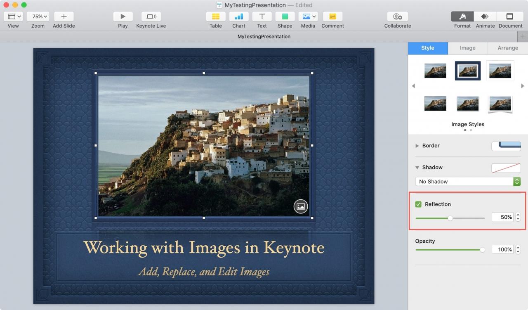Select the dark blue framed image style
Screen dimensions: 528x310
pyautogui.click(x=468, y=71)
